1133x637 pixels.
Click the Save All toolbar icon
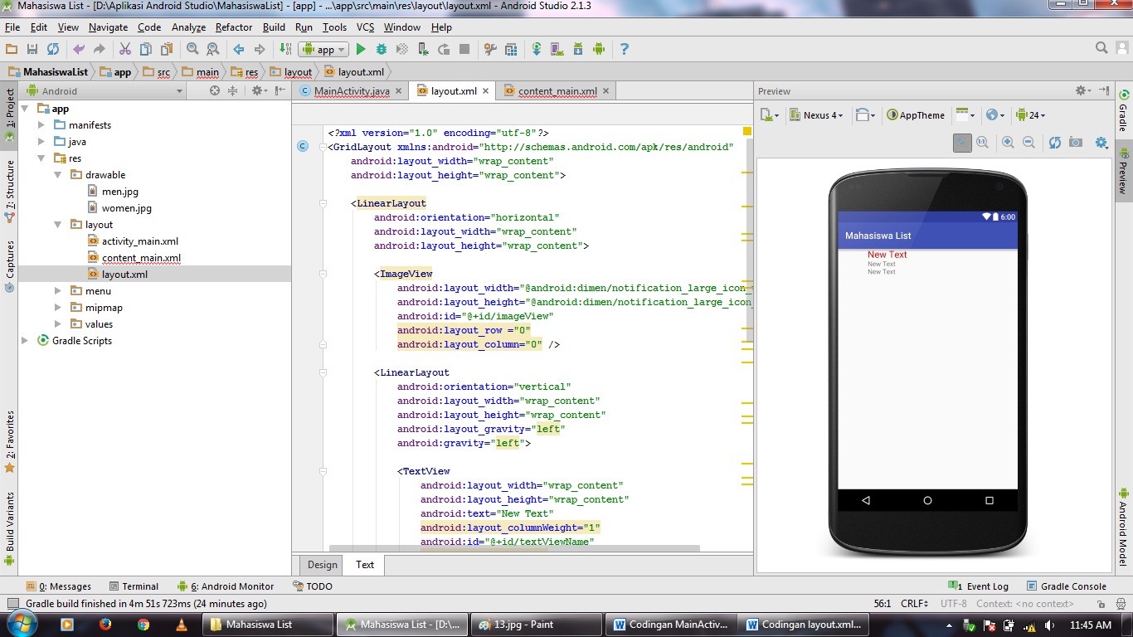[x=32, y=50]
